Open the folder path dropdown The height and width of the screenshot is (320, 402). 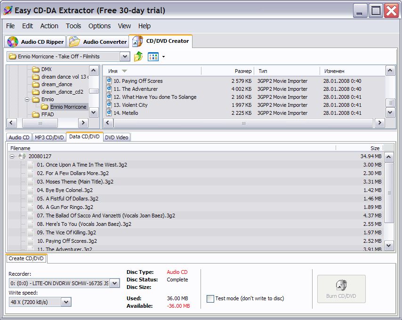(125, 56)
